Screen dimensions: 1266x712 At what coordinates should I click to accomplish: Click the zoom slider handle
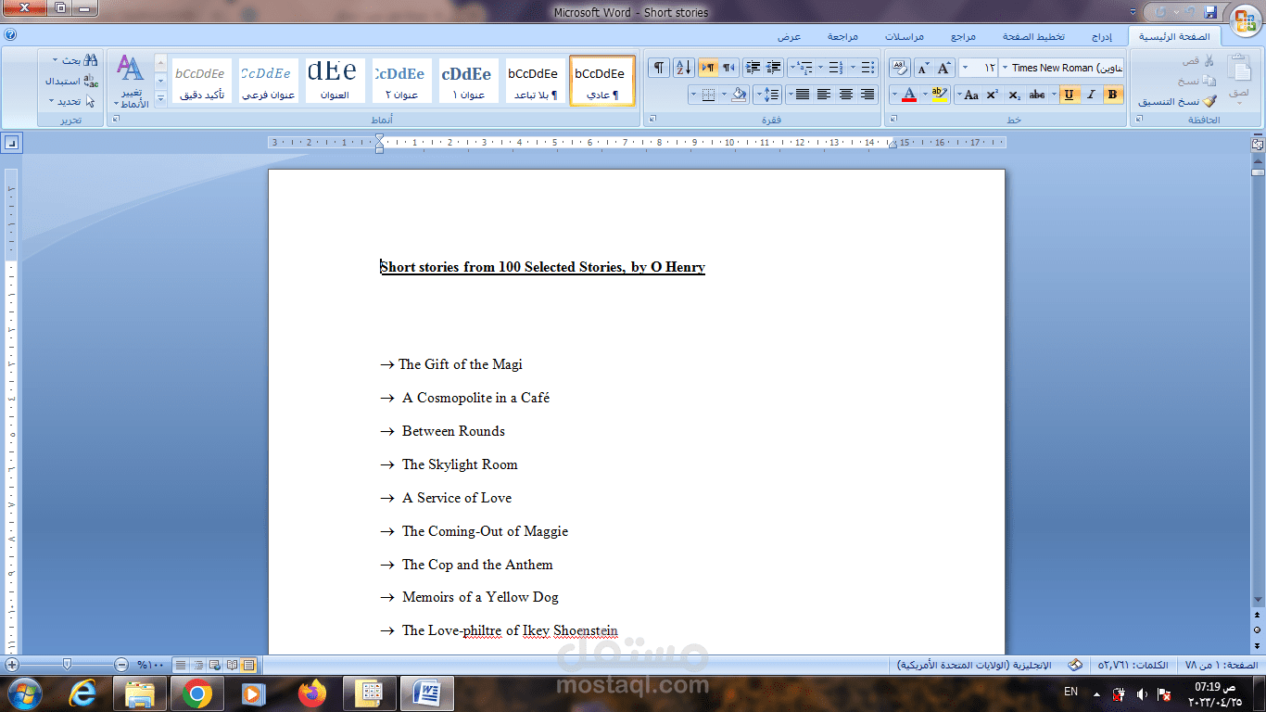point(67,665)
